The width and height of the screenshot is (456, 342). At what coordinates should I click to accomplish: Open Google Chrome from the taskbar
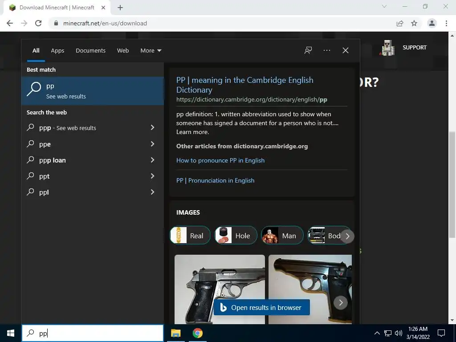[x=197, y=333]
